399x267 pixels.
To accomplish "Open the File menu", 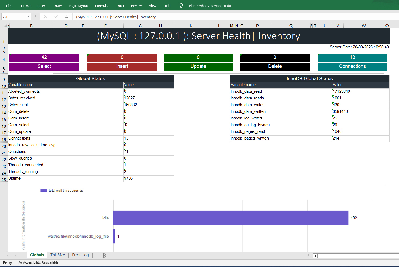I will [x=9, y=6].
